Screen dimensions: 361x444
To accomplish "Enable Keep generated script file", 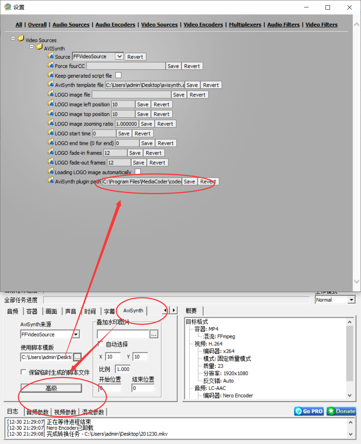I will [119, 75].
